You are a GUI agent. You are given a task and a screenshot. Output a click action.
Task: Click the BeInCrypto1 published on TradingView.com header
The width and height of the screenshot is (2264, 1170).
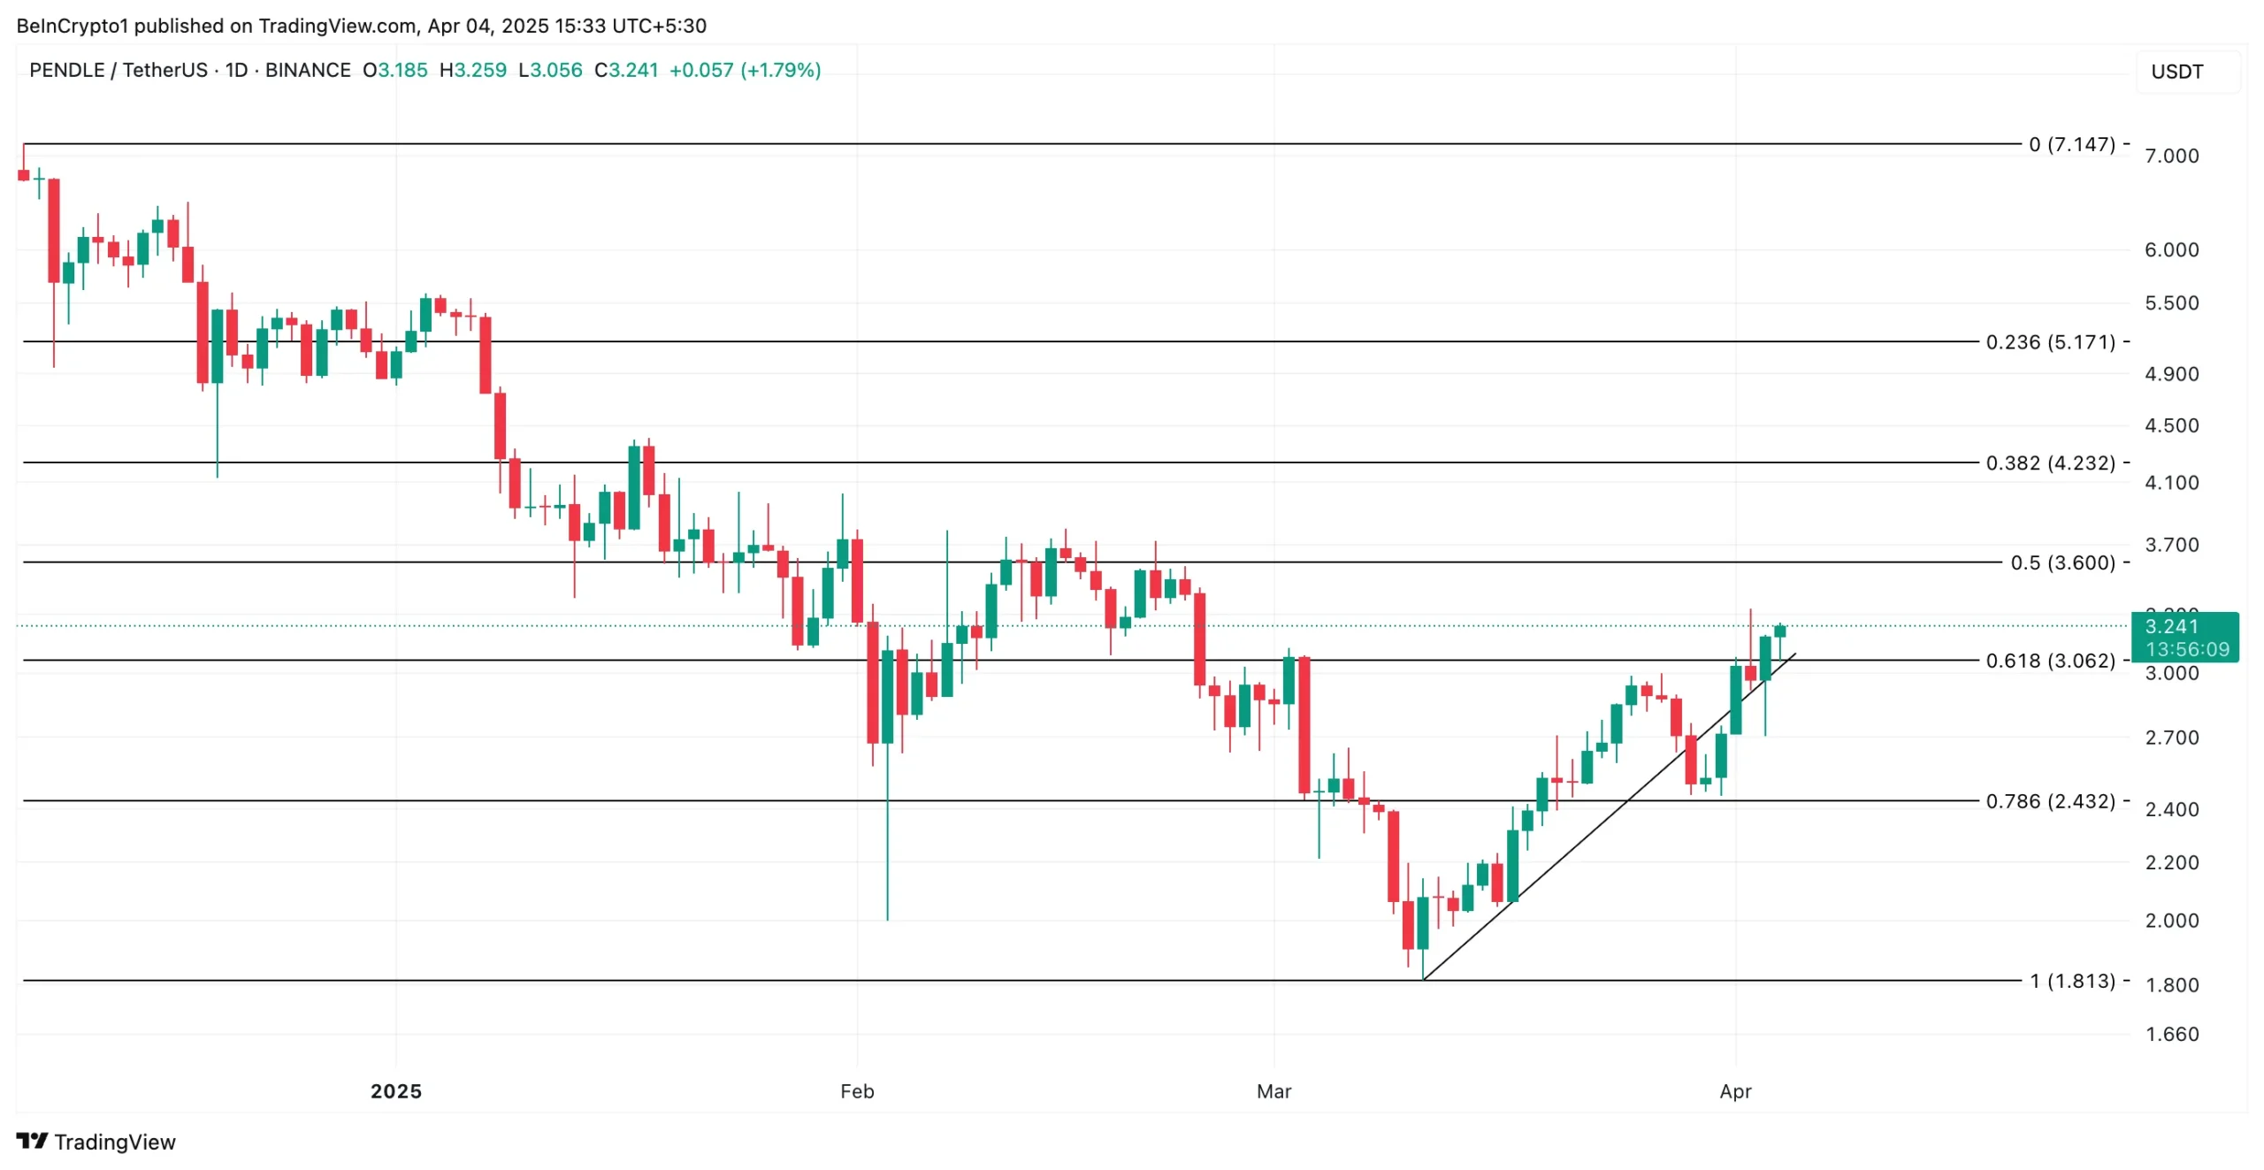tap(361, 26)
